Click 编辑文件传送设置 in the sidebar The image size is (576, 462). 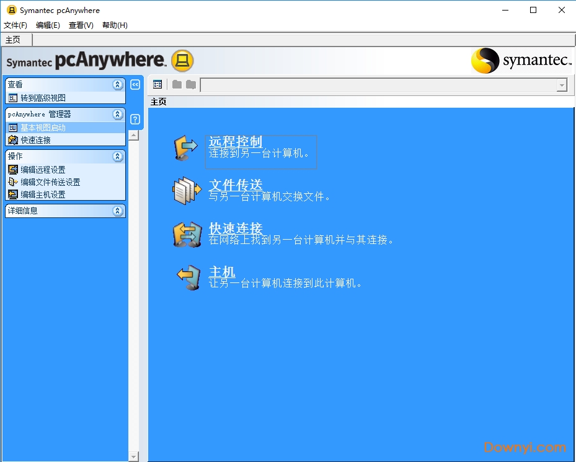coord(50,182)
